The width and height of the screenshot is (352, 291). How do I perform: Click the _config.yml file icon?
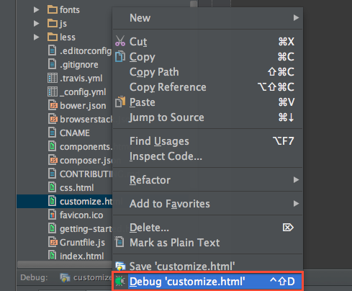pyautogui.click(x=53, y=92)
